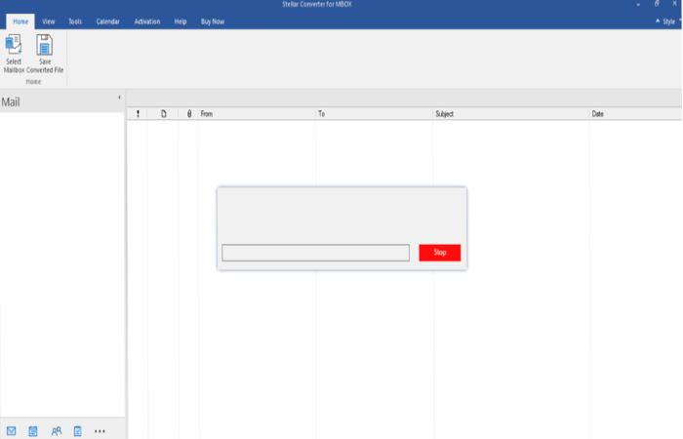Sort messages by Date column
This screenshot has height=439, width=683.
click(636, 114)
